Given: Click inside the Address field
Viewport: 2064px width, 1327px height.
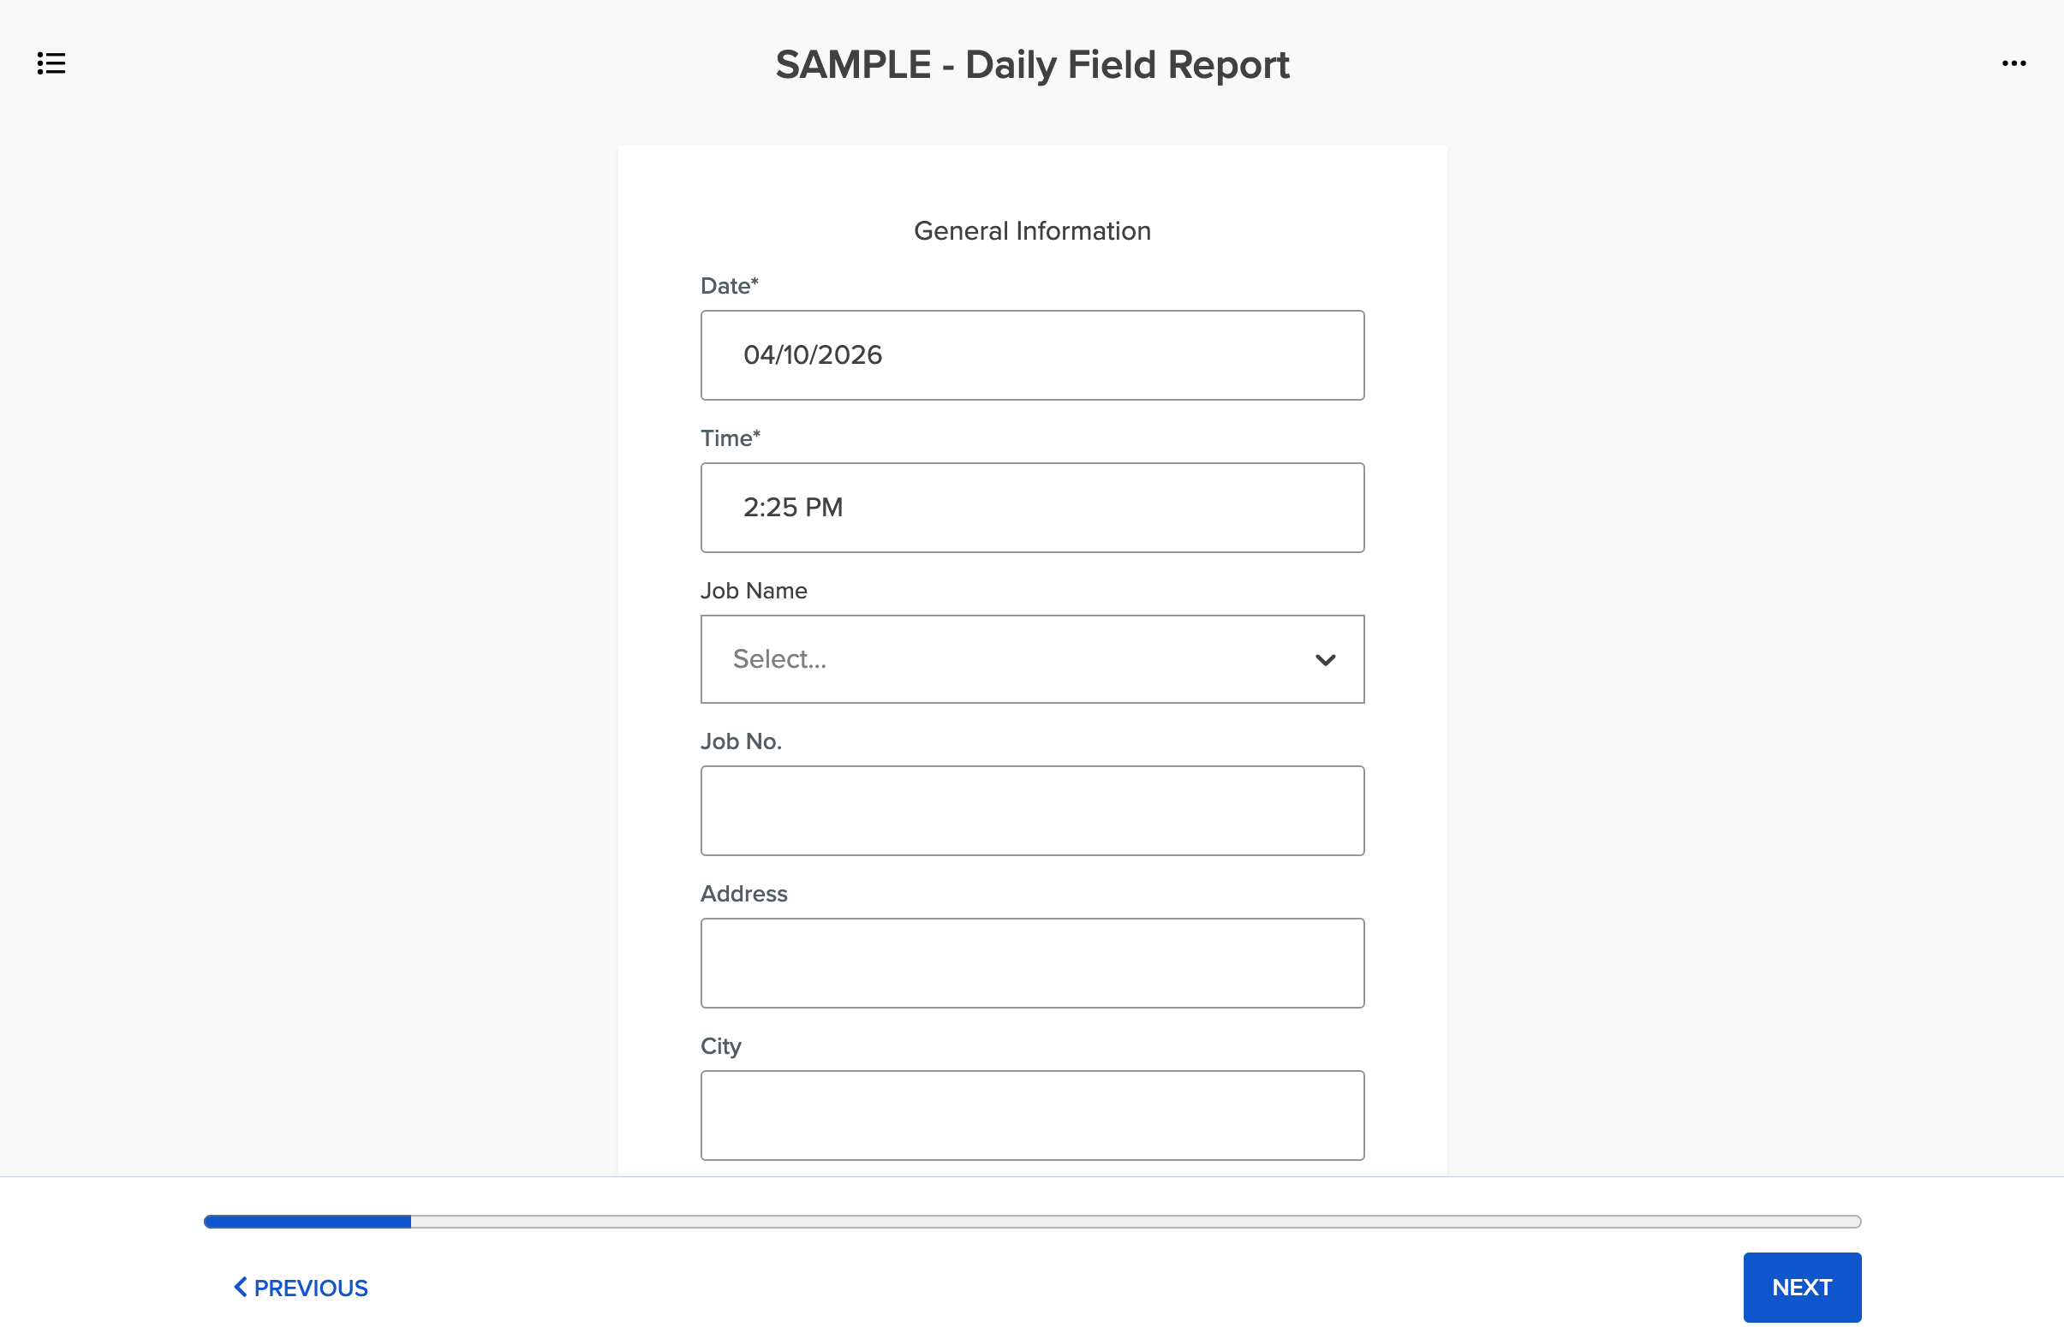Looking at the screenshot, I should 1033,962.
